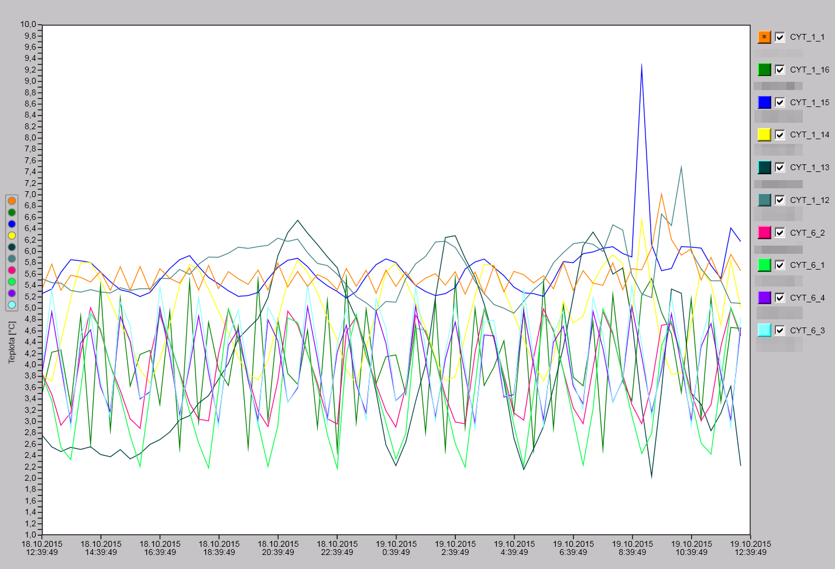The width and height of the screenshot is (835, 569).
Task: Click the grey-teal axis selector dot
Action: pos(12,258)
